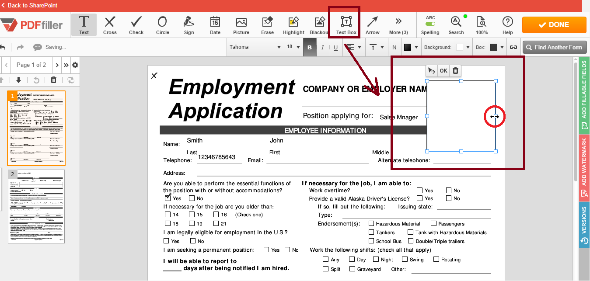Delete page using thumbnail panel trash icon

tap(53, 80)
